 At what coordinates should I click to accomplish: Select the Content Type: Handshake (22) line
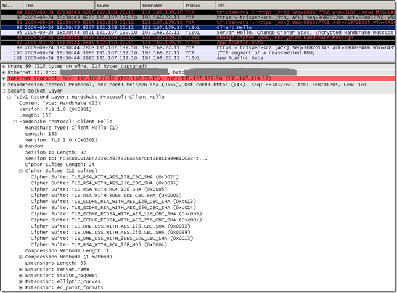click(x=60, y=103)
